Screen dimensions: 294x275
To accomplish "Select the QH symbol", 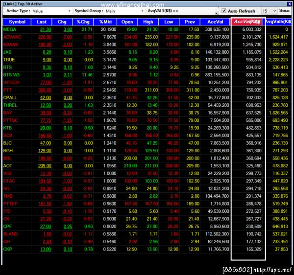I will coord(6,242).
